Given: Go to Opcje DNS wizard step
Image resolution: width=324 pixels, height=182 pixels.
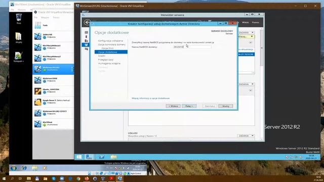Looking at the screenshot, I should [x=107, y=49].
